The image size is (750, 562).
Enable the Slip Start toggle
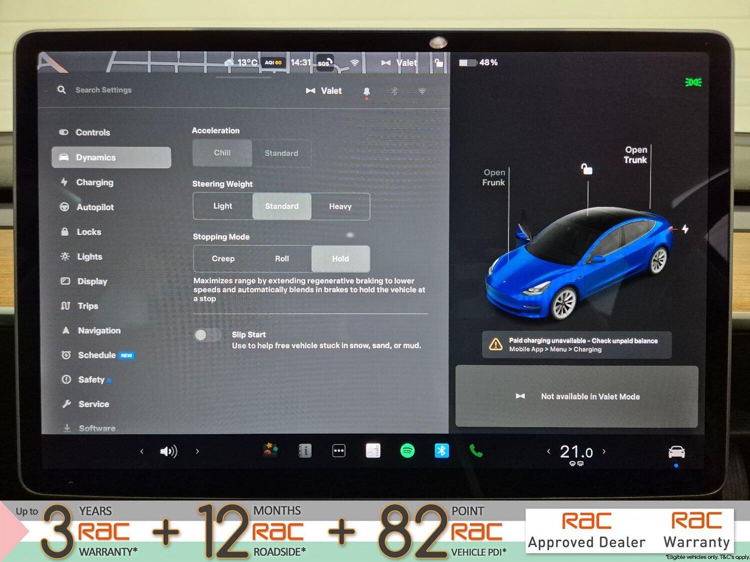coord(207,335)
